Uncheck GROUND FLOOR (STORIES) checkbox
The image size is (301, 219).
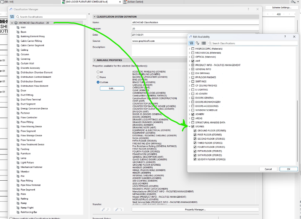[195, 130]
